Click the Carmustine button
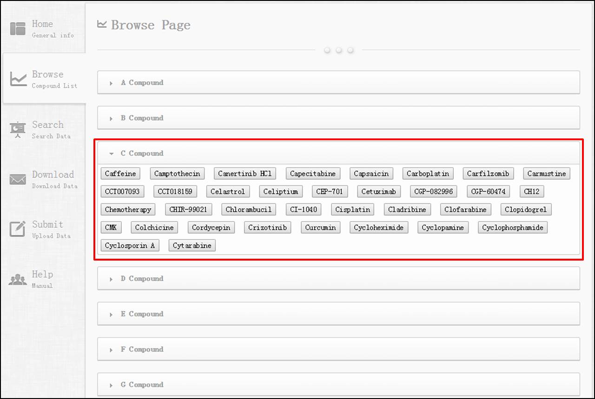The image size is (595, 399). pos(547,174)
